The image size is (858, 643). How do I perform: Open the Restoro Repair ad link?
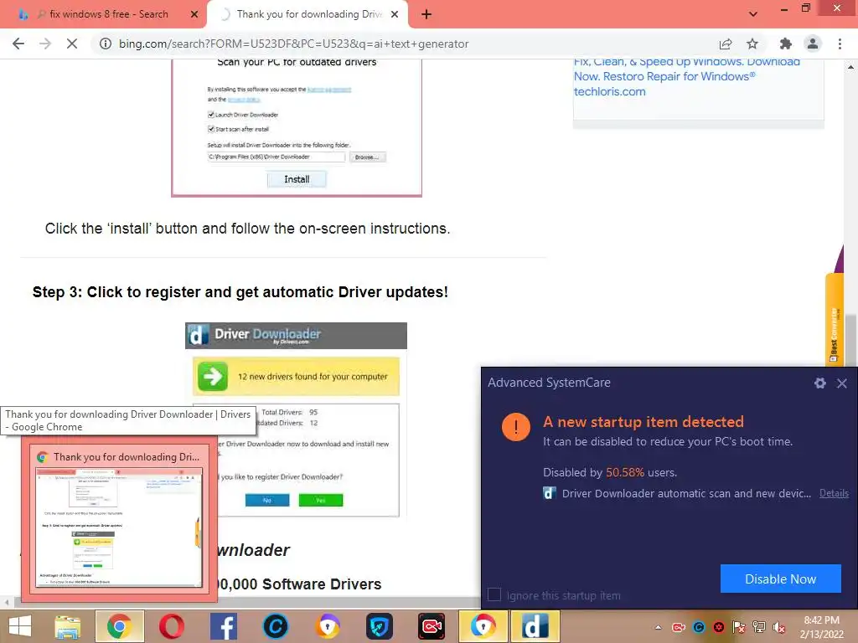(x=687, y=69)
